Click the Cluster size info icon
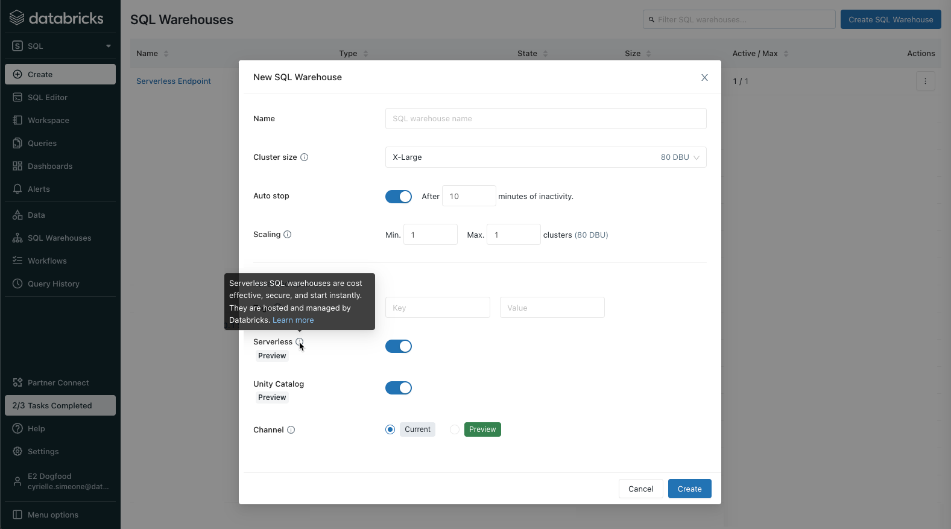This screenshot has width=951, height=529. (305, 157)
